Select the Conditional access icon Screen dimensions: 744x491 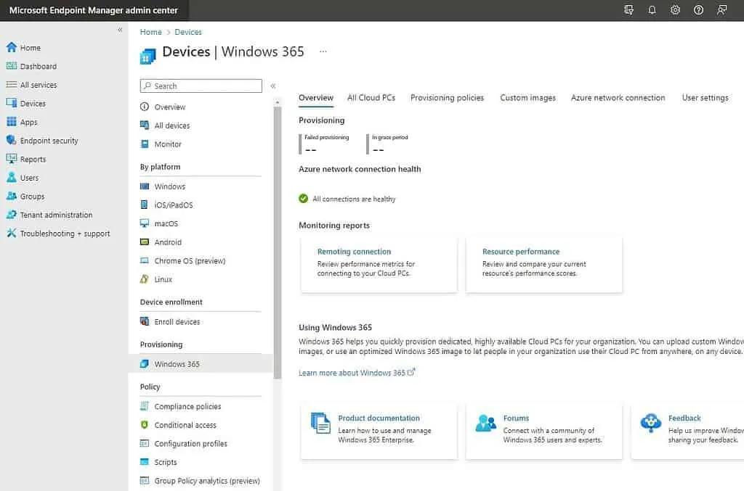click(145, 424)
